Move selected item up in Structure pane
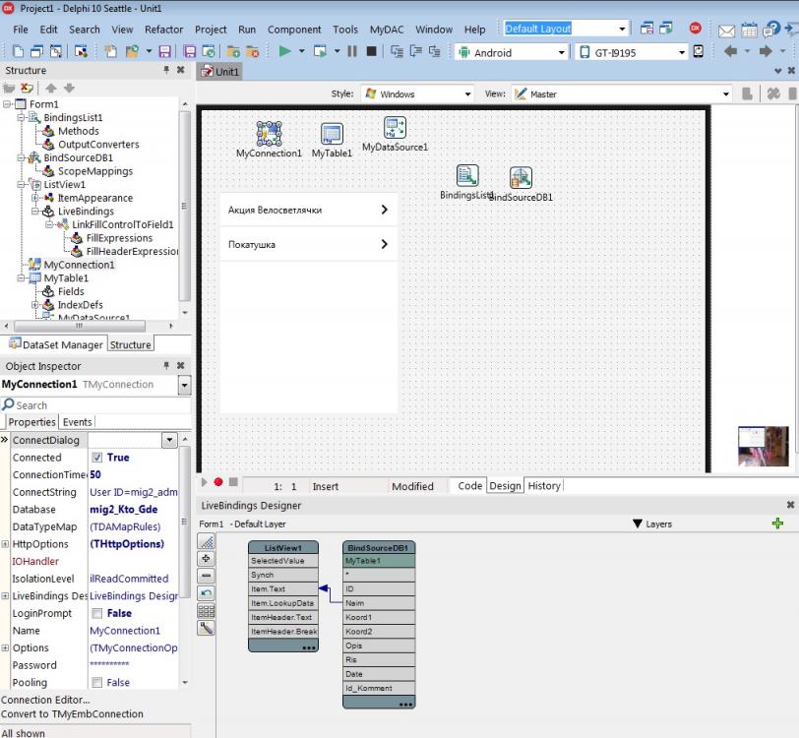The height and width of the screenshot is (738, 799). click(x=51, y=88)
